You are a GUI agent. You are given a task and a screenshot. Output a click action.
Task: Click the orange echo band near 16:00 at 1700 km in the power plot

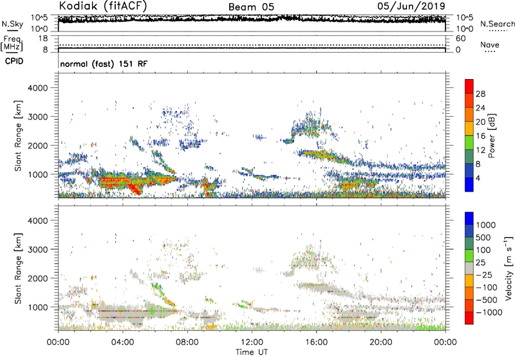pyautogui.click(x=317, y=154)
